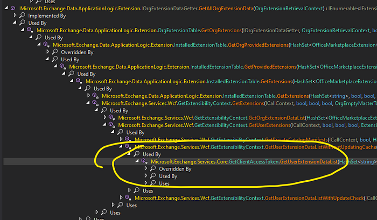Select InstalledExtensionTable.GetOrgProvidedExtensions method text
Image resolution: width=377 pixels, height=220 pixels.
coord(231,45)
